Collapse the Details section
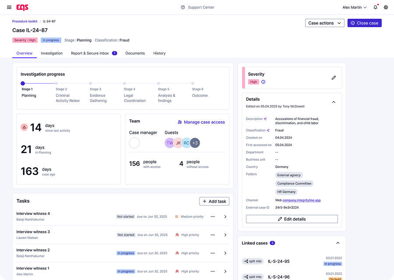394x280 pixels. coord(334,102)
